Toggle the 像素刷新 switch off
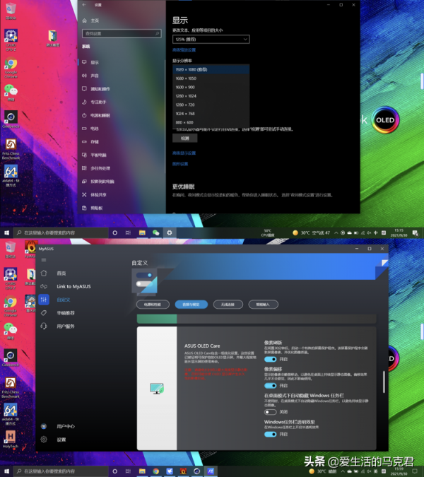The height and width of the screenshot is (477, 424). coord(270,359)
